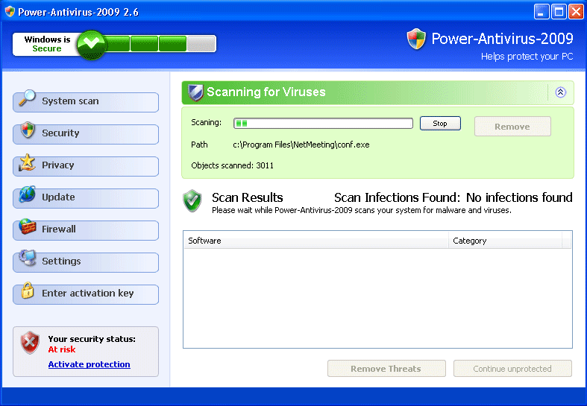Click the globe icon beside Update
Screen dimensions: 587x406
[x=28, y=195]
